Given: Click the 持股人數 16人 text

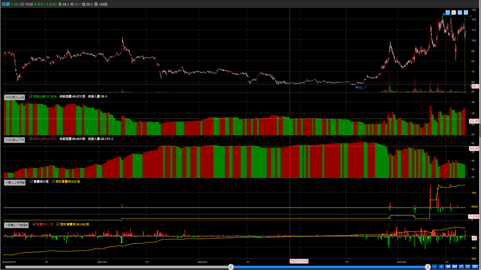Looking at the screenshot, I should coord(98,96).
